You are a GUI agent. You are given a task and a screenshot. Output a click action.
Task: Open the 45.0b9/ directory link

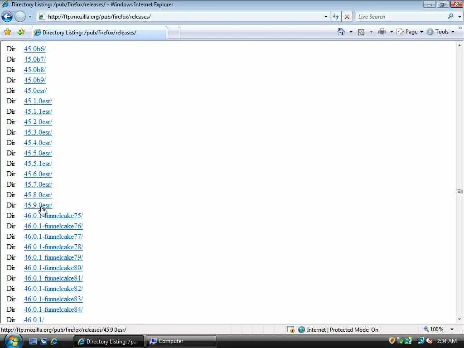pyautogui.click(x=34, y=80)
